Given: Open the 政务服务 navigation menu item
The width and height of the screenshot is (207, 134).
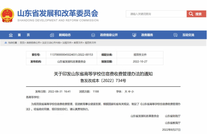Looking at the screenshot, I should coord(147,35).
